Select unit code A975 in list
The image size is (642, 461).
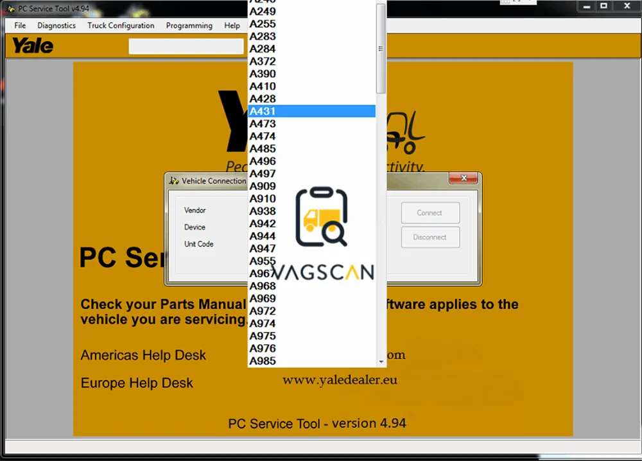[311, 336]
